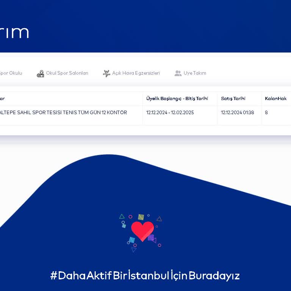291x291 pixels.
Task: Click the Okul Spor Salonları icon
Action: 41,74
